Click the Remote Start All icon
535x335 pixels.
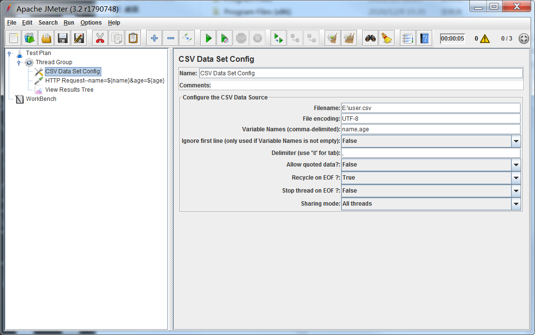pos(278,38)
